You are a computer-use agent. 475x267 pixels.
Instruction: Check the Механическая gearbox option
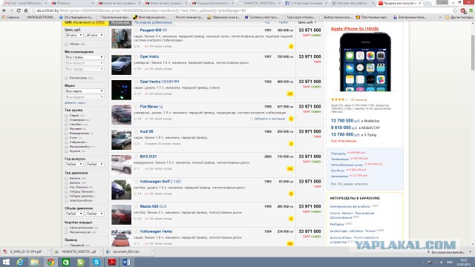[x=66, y=232]
